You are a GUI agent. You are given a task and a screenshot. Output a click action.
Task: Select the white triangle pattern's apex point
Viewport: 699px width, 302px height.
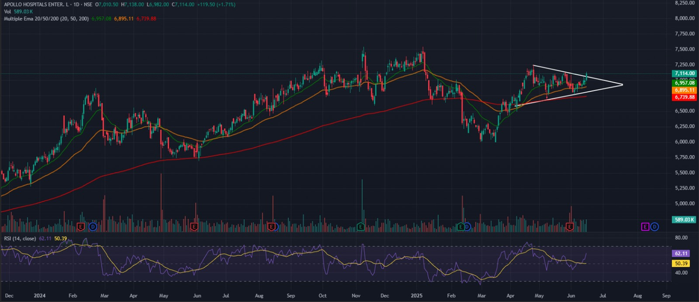[x=623, y=85]
